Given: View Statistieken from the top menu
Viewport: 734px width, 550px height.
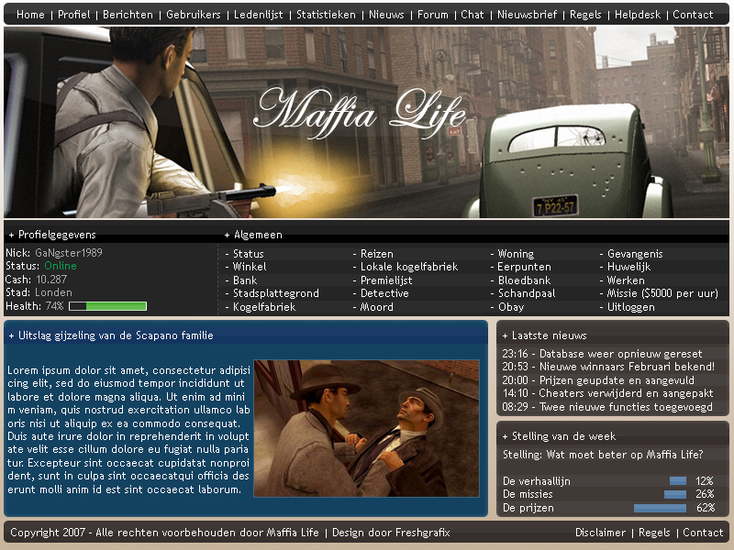Looking at the screenshot, I should 326,15.
